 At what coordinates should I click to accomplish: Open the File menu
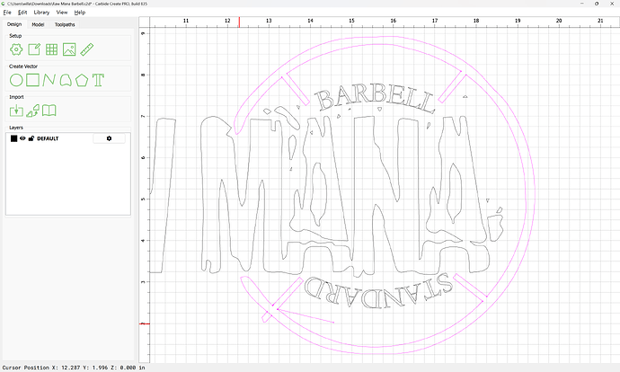(7, 13)
